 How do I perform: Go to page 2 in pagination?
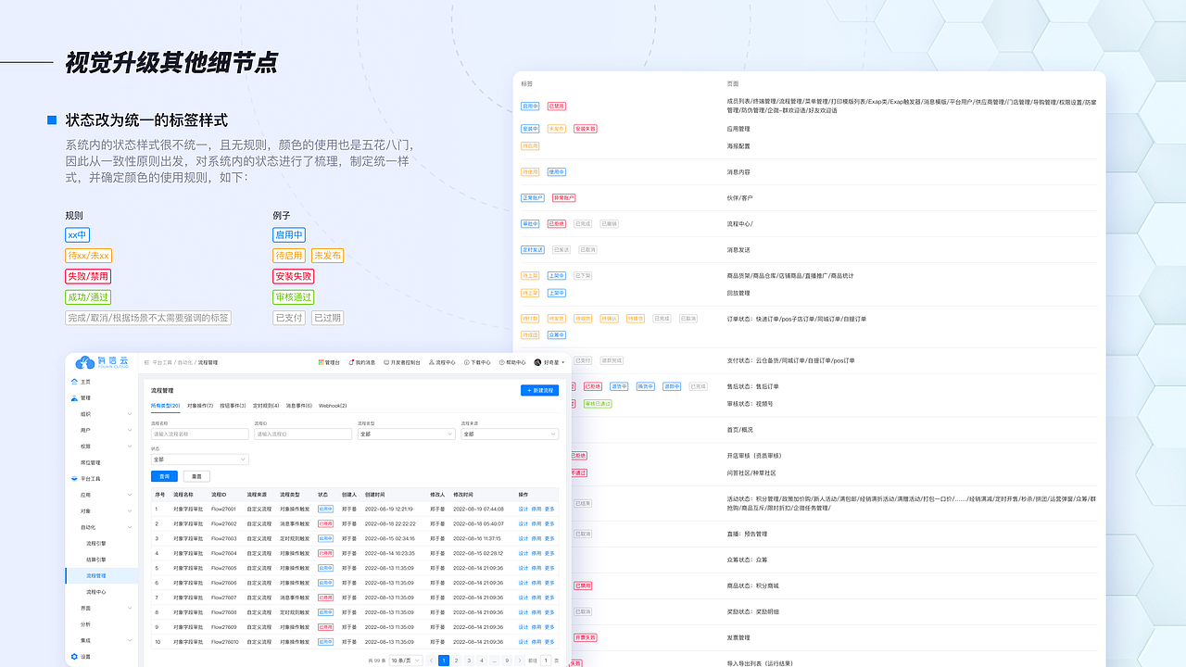[x=456, y=661]
